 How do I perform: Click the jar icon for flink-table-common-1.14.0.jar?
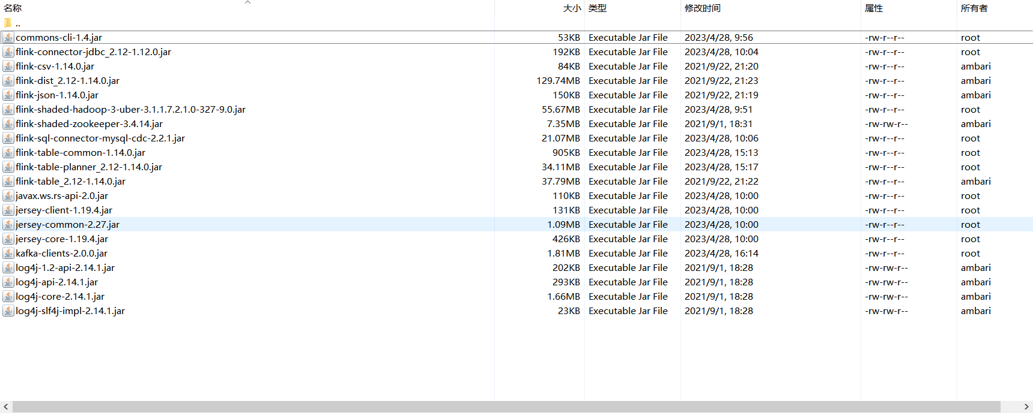(x=8, y=152)
